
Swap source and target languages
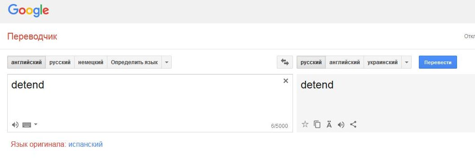[x=285, y=62]
